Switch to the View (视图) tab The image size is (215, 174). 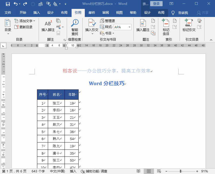pyautogui.click(x=119, y=13)
